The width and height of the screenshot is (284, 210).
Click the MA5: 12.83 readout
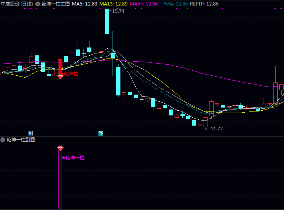[84, 4]
